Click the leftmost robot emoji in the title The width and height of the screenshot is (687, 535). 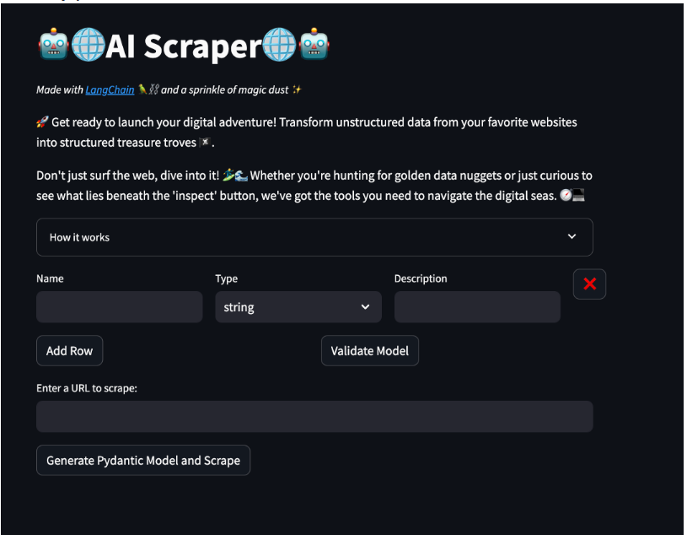point(53,44)
